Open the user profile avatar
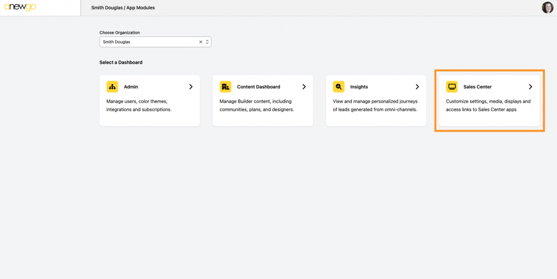Screen dimensions: 557x279 pyautogui.click(x=547, y=8)
